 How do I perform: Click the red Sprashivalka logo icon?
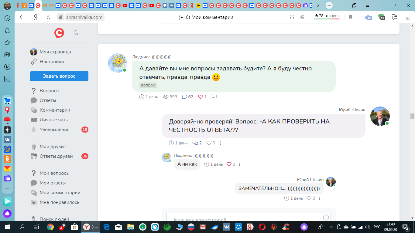(x=59, y=32)
